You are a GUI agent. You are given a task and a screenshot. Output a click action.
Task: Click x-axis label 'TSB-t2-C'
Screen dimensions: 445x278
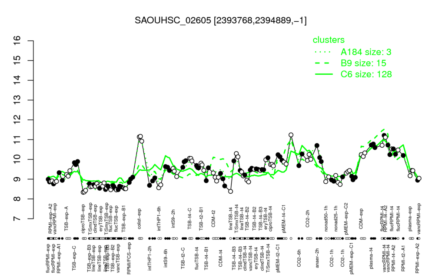pyautogui.click(x=183, y=258)
